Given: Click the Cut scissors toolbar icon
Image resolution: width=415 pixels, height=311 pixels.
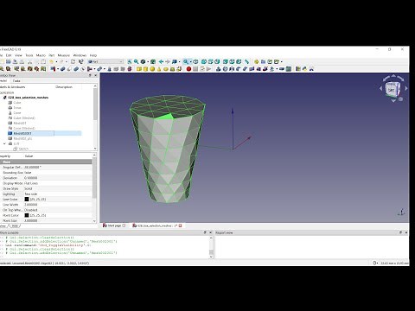Looking at the screenshot, I should click(x=29, y=61).
